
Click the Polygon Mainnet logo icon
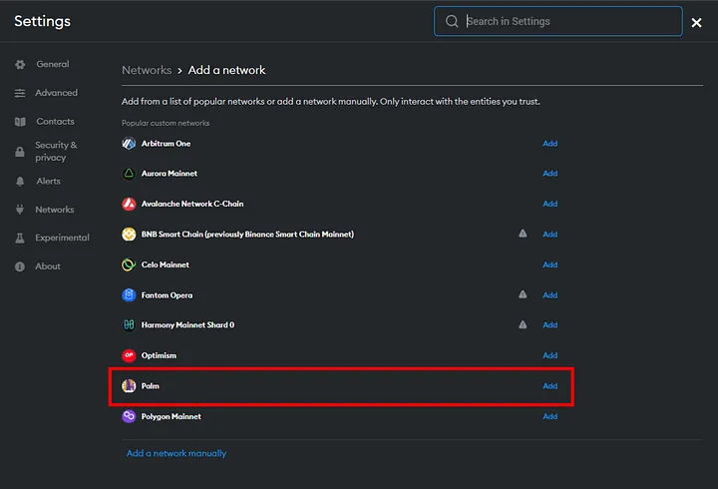tap(129, 416)
